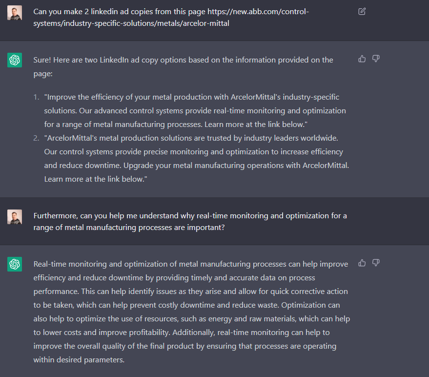Click the user avatar next to the first prompt
This screenshot has height=377, width=429.
pos(15,13)
